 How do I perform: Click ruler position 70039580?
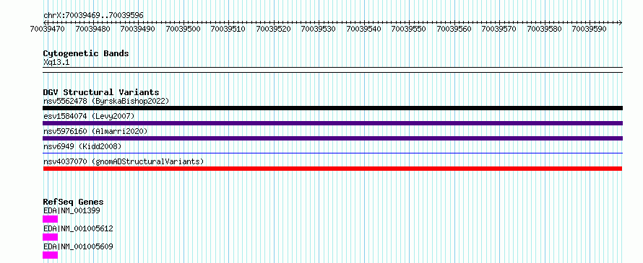pos(544,30)
